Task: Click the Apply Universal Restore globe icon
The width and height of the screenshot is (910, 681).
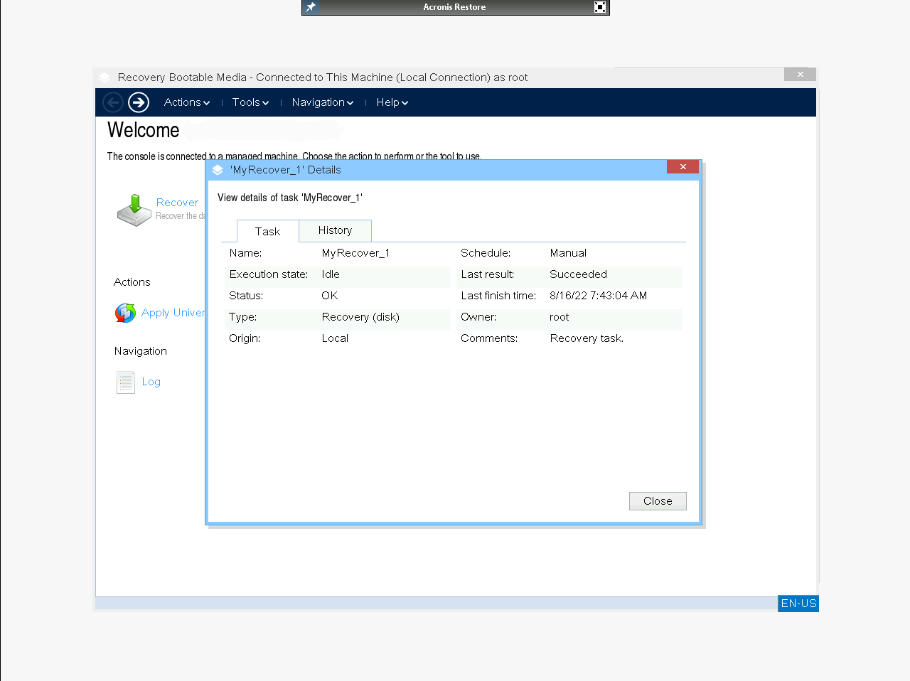Action: [x=125, y=313]
